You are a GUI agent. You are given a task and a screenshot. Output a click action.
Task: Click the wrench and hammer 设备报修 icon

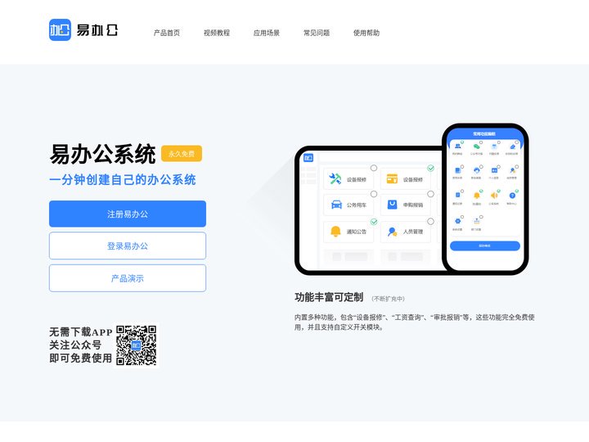point(335,178)
